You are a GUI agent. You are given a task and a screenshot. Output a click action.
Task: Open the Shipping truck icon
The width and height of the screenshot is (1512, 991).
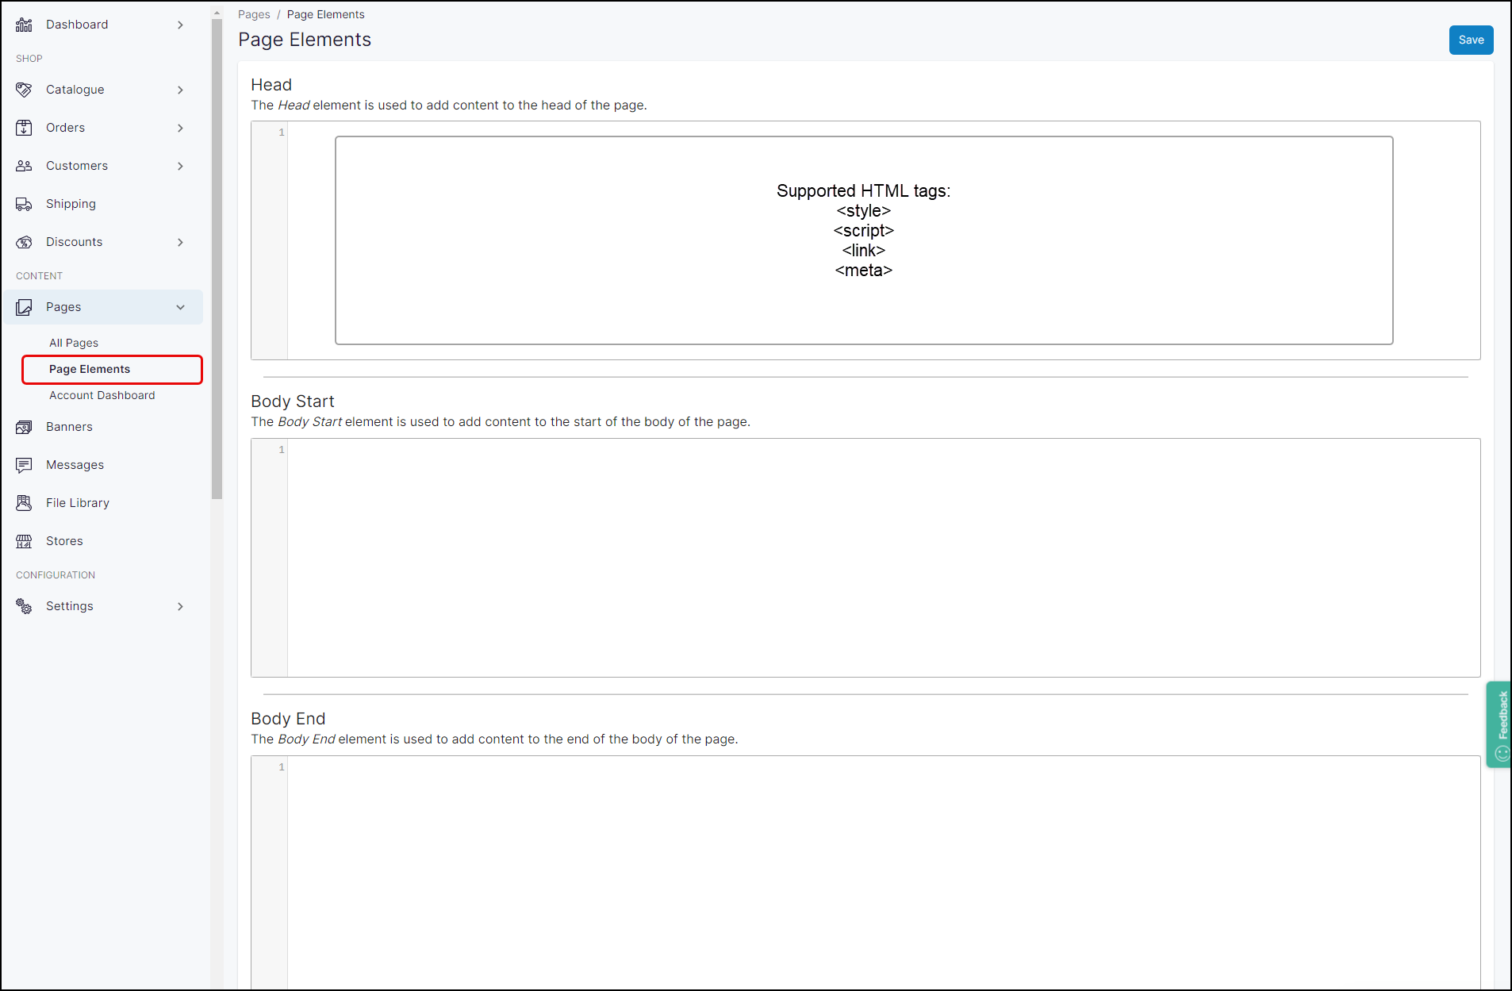coord(24,204)
